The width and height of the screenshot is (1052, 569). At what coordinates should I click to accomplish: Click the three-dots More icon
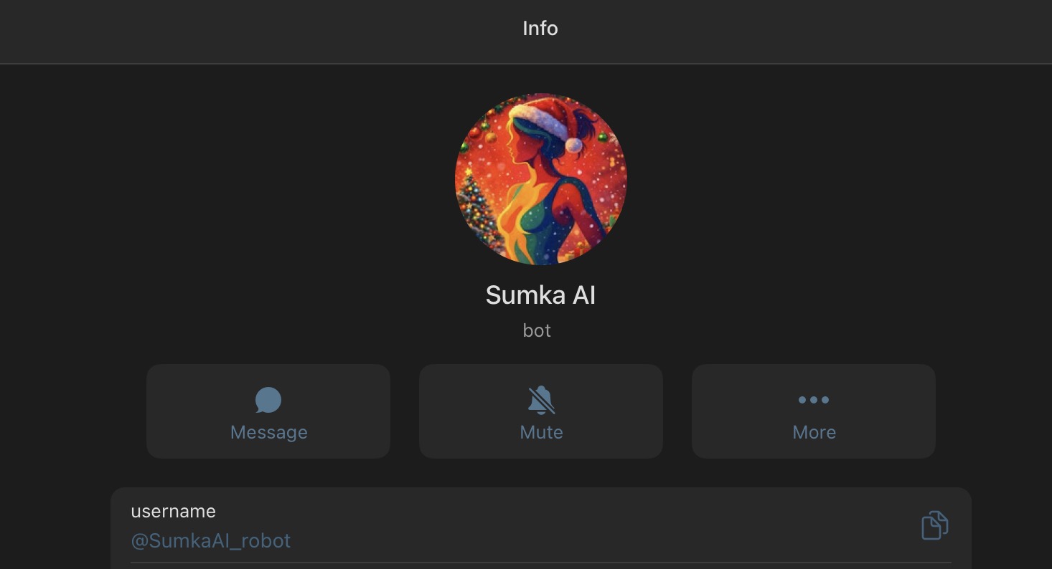tap(814, 400)
